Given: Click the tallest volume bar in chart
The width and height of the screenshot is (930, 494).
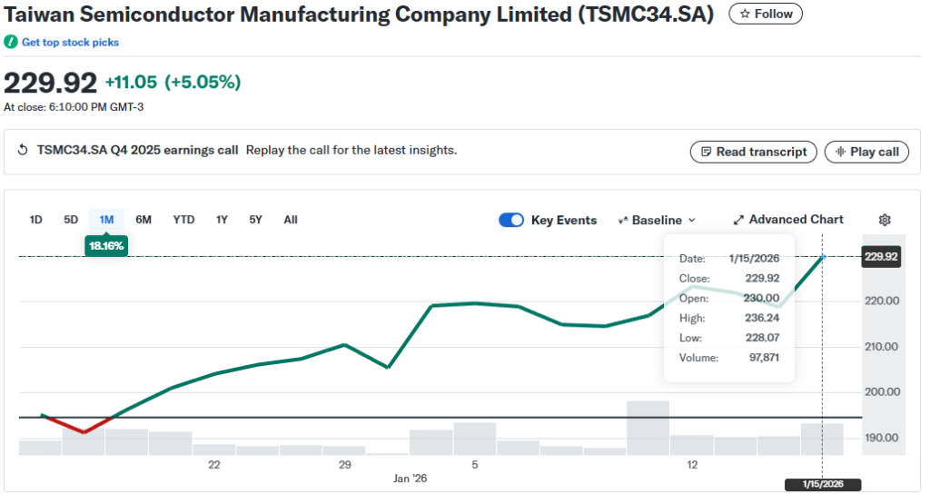Looking at the screenshot, I should point(648,427).
